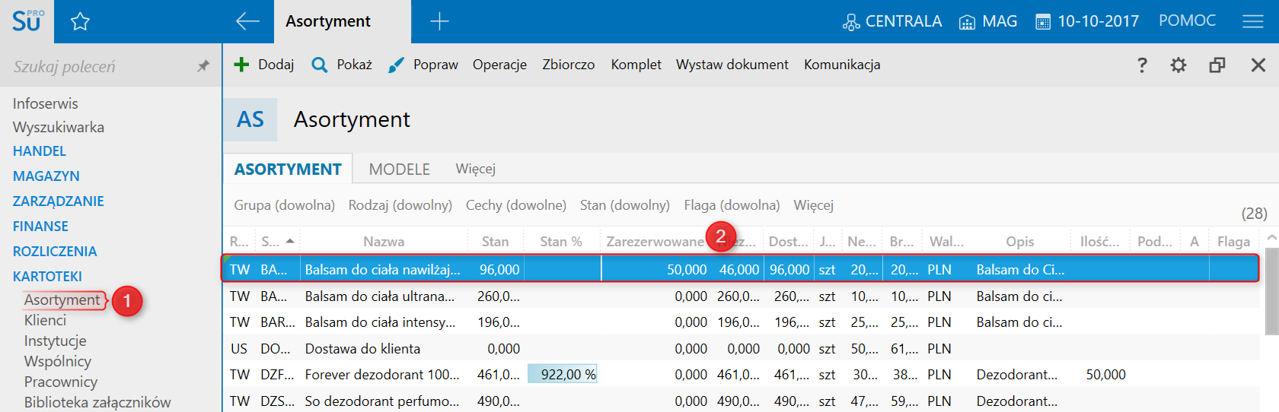Switch to the MODELE tab
This screenshot has height=412, width=1279.
[x=399, y=170]
